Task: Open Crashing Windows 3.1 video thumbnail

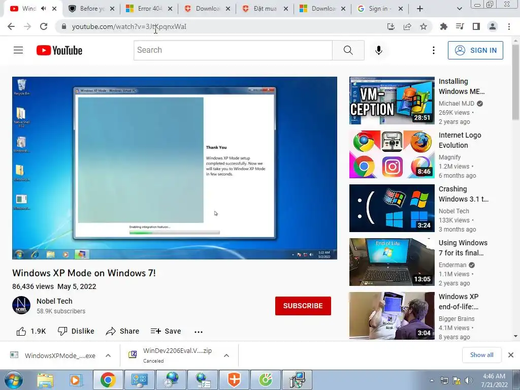Action: [x=392, y=208]
